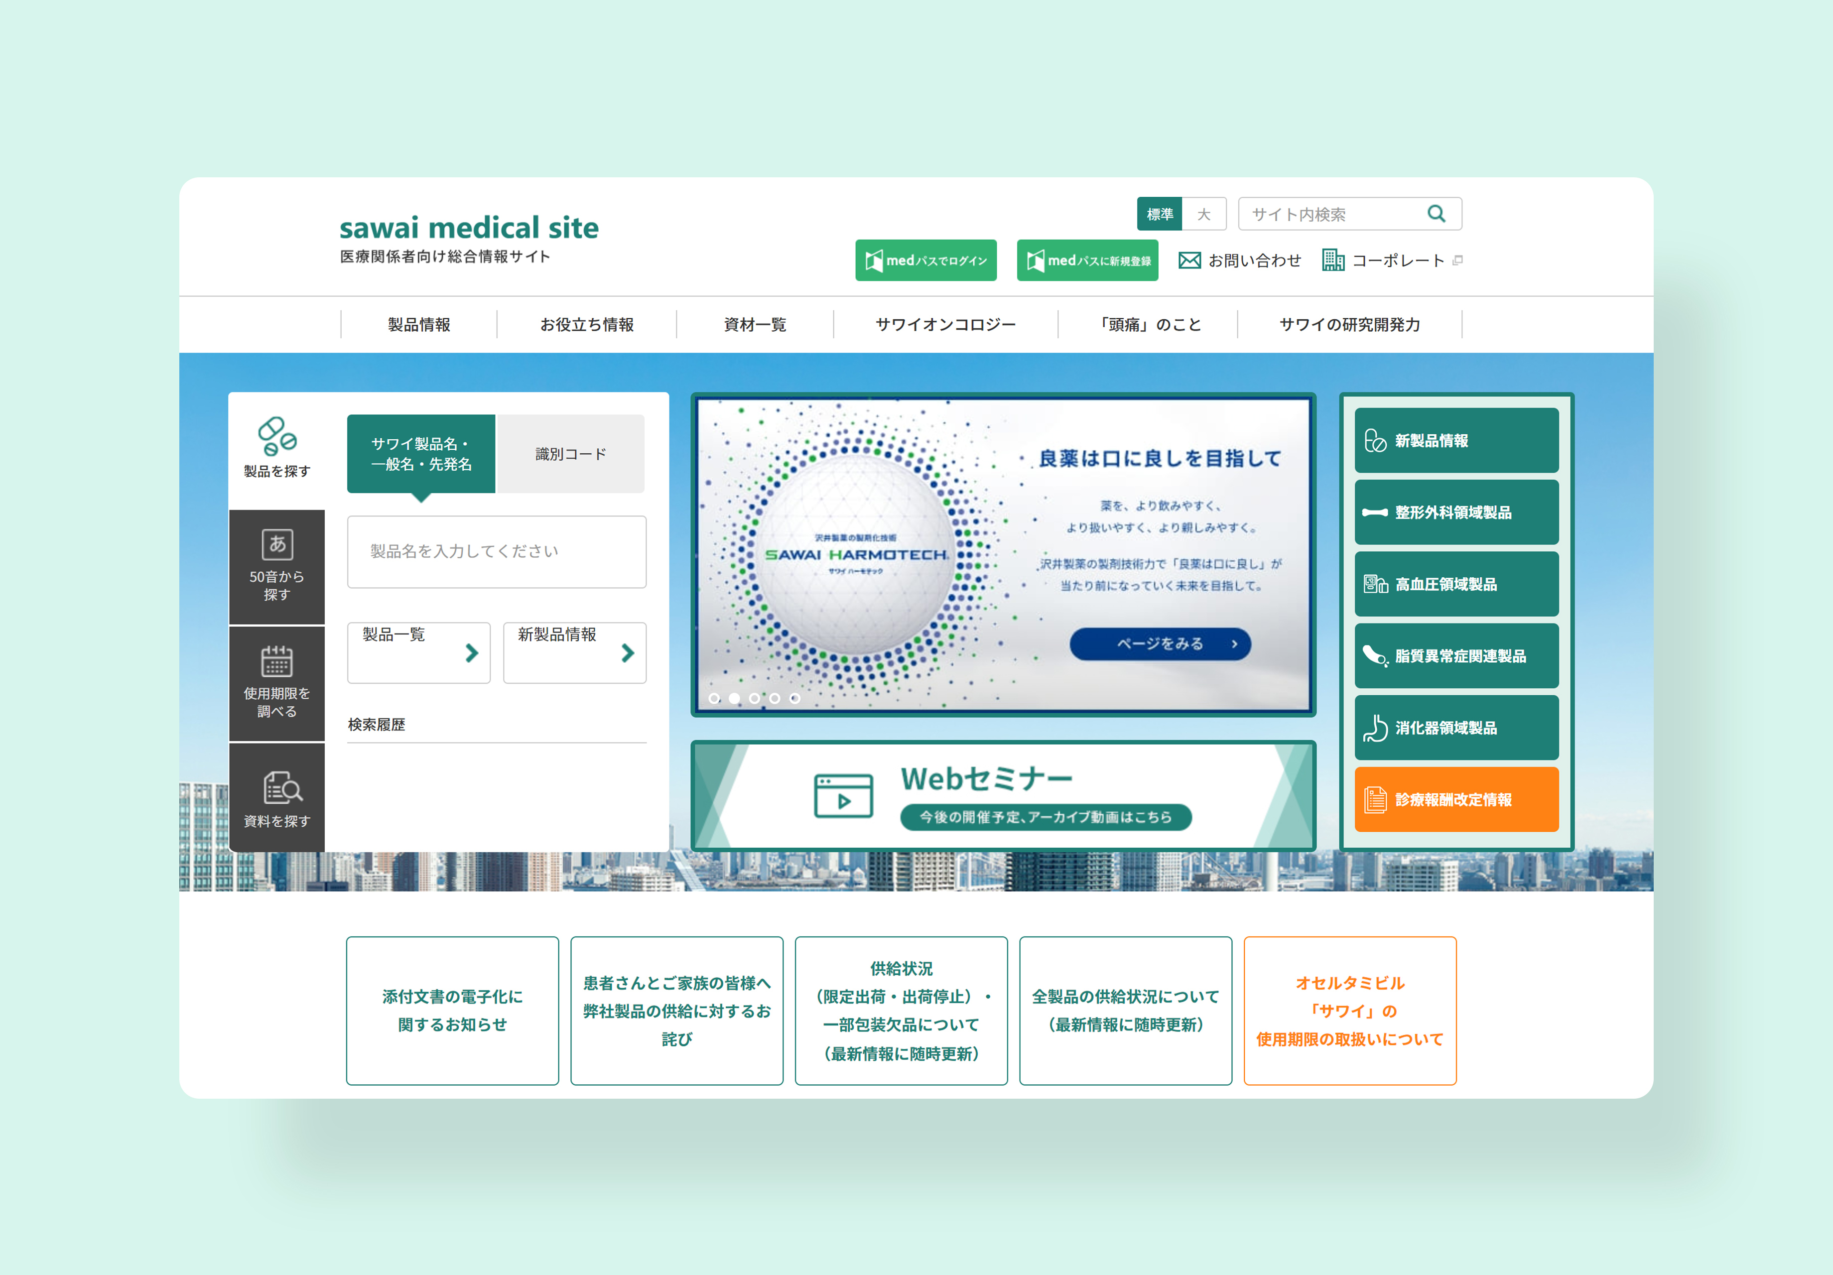Image resolution: width=1833 pixels, height=1275 pixels.
Task: Set text size to 標準
Action: (x=1159, y=214)
